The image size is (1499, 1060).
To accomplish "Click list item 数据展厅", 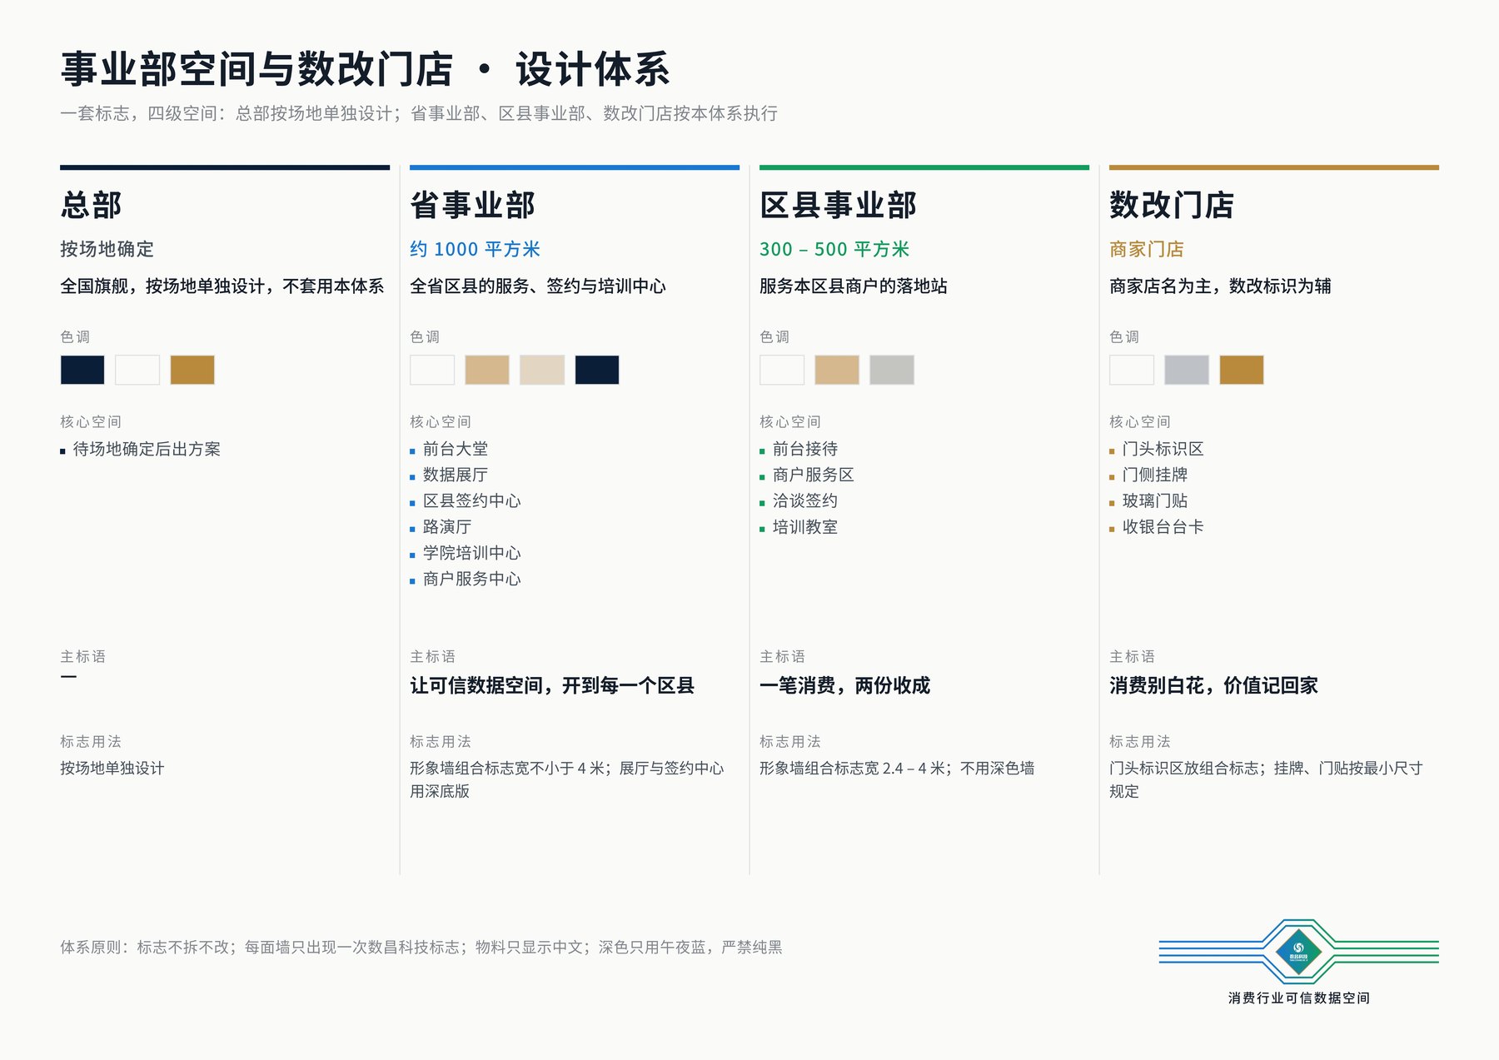I will [x=456, y=475].
